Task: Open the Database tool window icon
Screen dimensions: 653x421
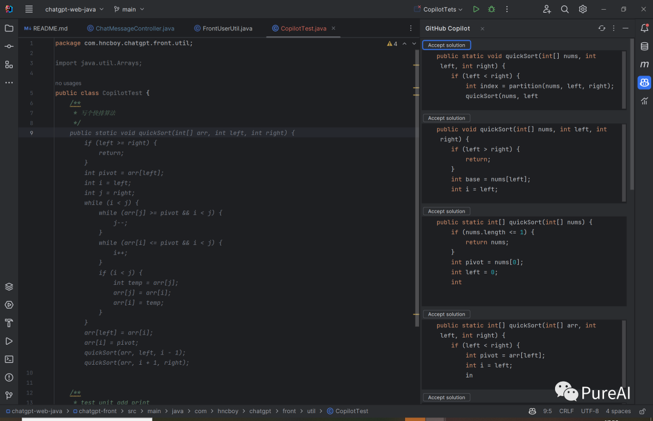Action: click(645, 46)
